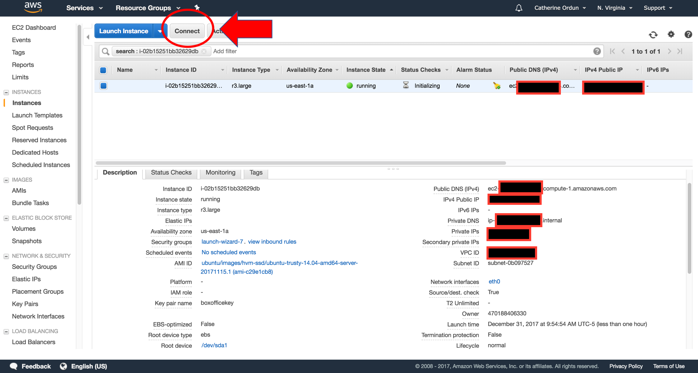Viewport: 698px width, 373px height.
Task: Click the globe language icon
Action: [x=64, y=366]
